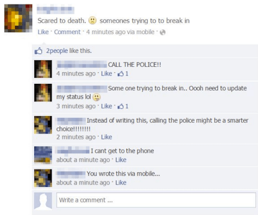Click the like-count thumb on the 'update my status lol' comment
Image resolution: width=258 pixels, height=215 pixels.
click(120, 106)
